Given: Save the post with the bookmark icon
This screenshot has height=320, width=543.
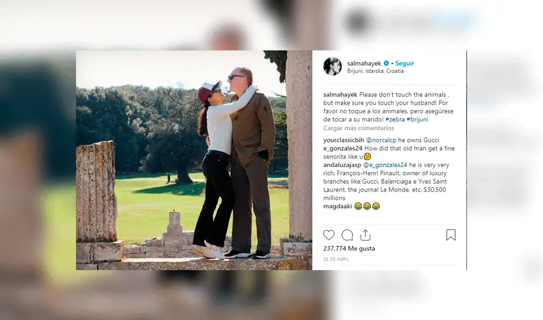Looking at the screenshot, I should [451, 235].
